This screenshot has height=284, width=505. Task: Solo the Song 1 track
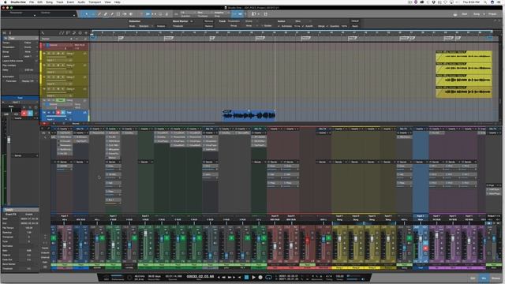click(54, 54)
